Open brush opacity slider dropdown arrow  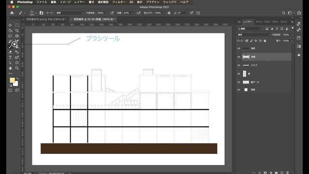coord(106,13)
